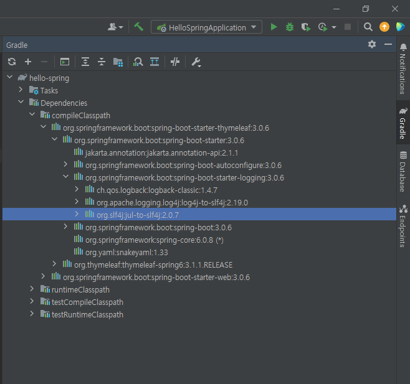Open IDE updates orange arrow icon

(384, 27)
